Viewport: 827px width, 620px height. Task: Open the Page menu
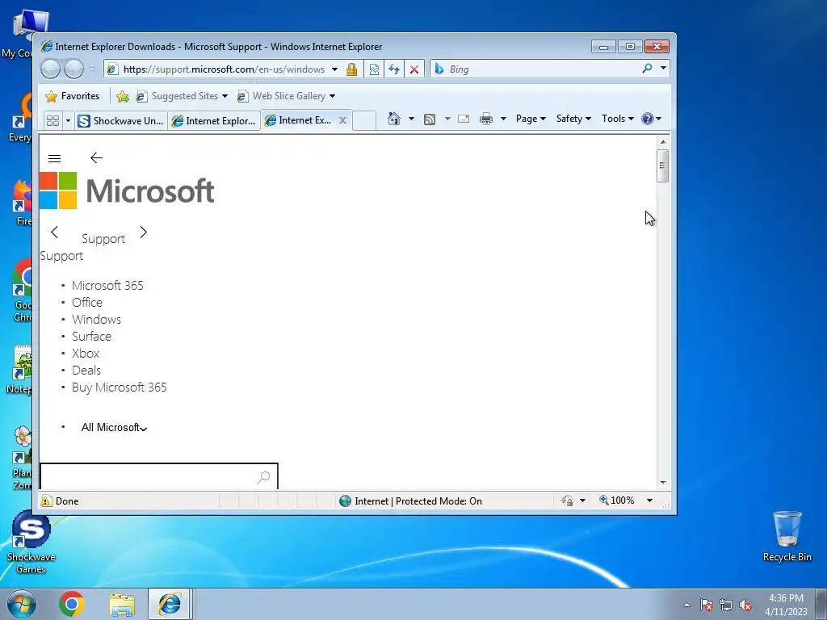pyautogui.click(x=531, y=119)
